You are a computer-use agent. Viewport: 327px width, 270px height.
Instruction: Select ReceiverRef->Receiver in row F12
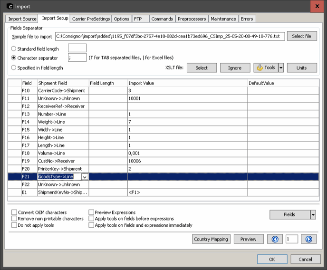click(x=63, y=106)
